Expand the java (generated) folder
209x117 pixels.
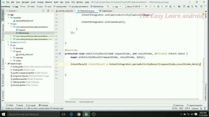(x=8, y=42)
